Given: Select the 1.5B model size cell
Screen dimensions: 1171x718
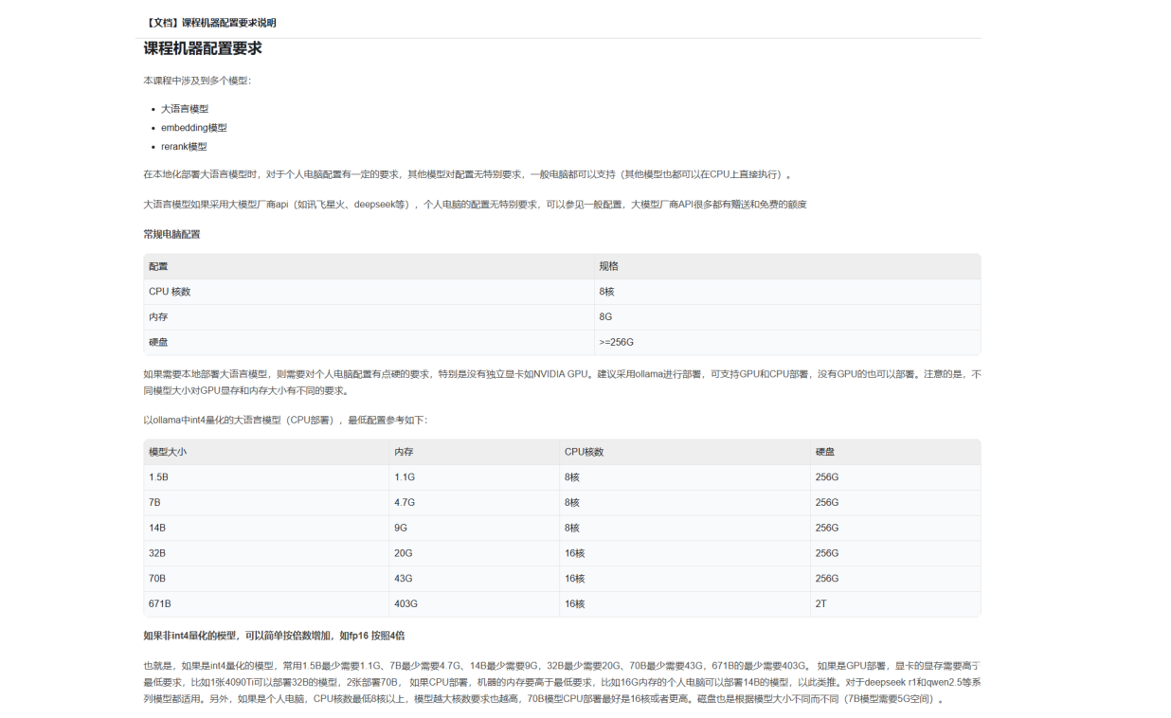Looking at the screenshot, I should [x=158, y=477].
